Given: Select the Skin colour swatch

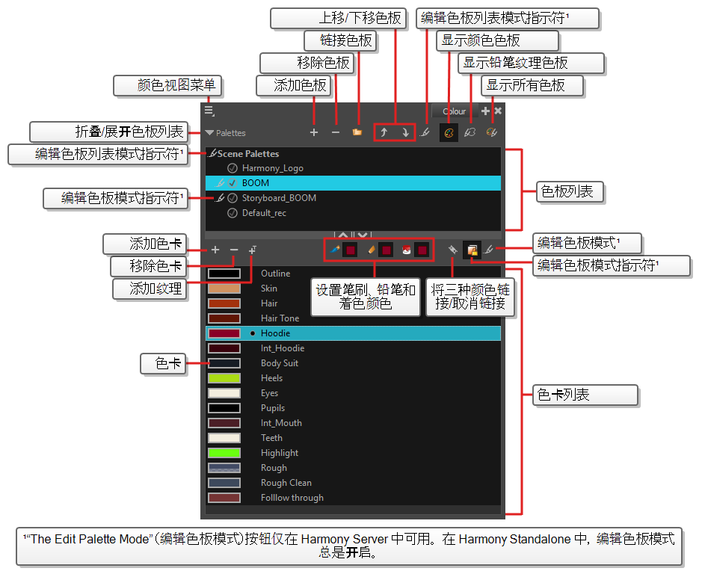Looking at the screenshot, I should (x=224, y=288).
